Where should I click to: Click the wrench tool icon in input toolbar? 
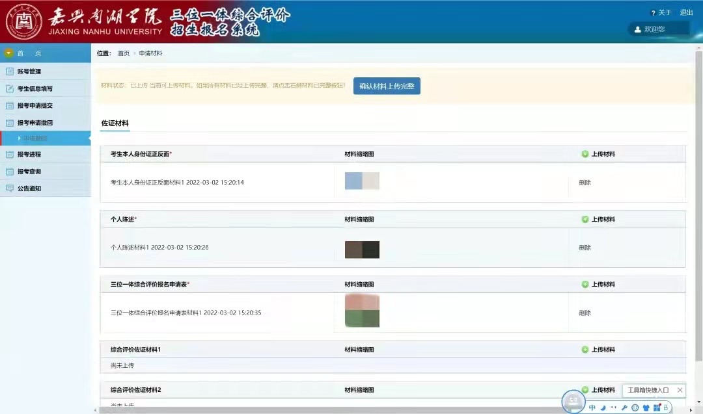(624, 408)
